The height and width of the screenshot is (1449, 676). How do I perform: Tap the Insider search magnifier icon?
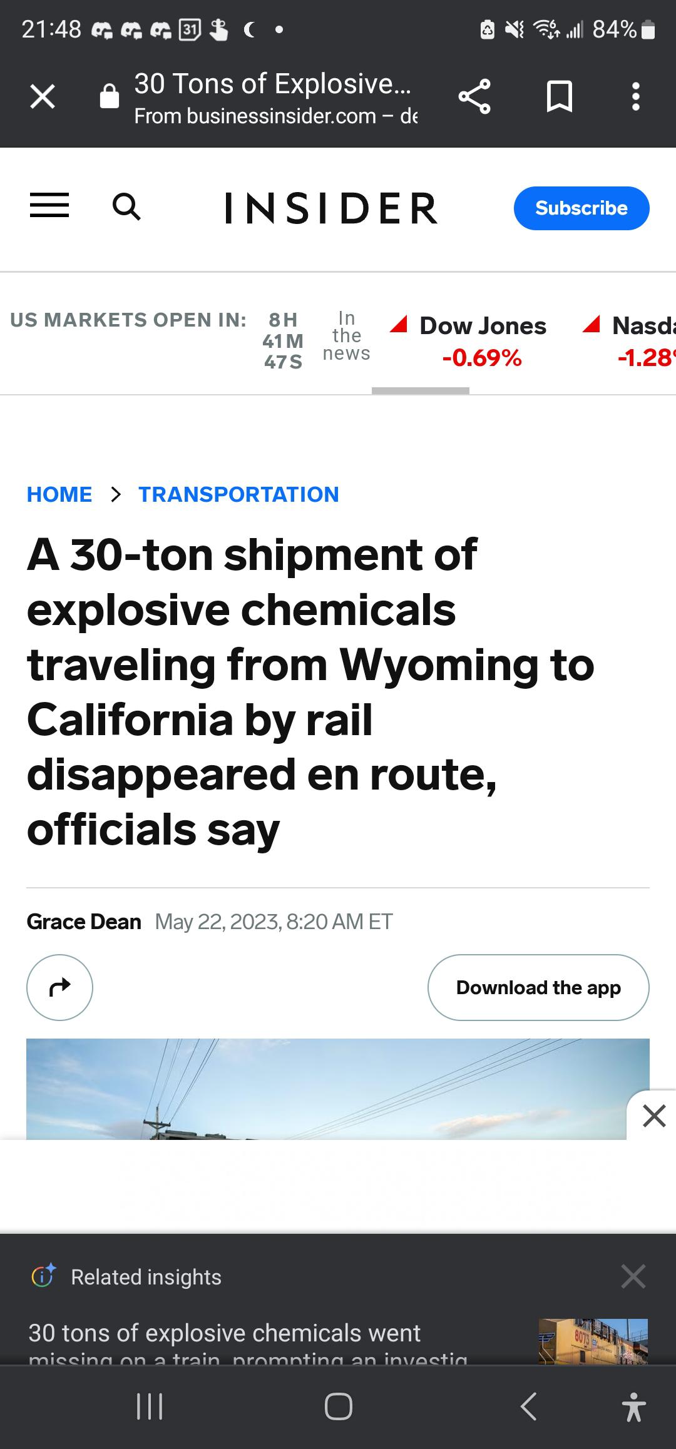[126, 207]
